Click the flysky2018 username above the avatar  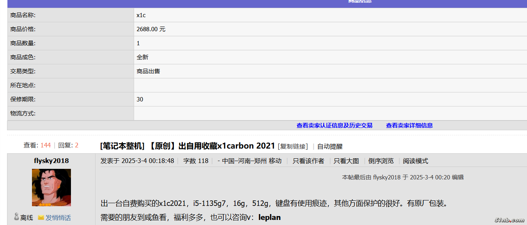(x=51, y=161)
